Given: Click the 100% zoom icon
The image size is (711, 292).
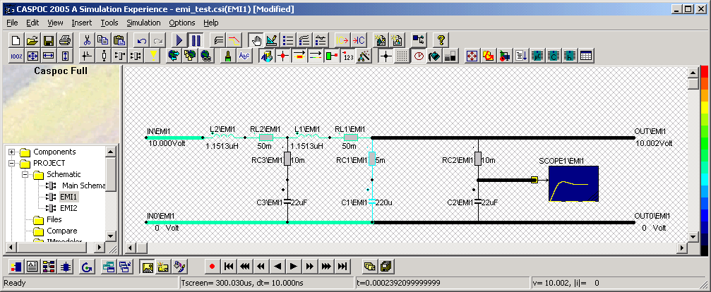Looking at the screenshot, I should 15,56.
